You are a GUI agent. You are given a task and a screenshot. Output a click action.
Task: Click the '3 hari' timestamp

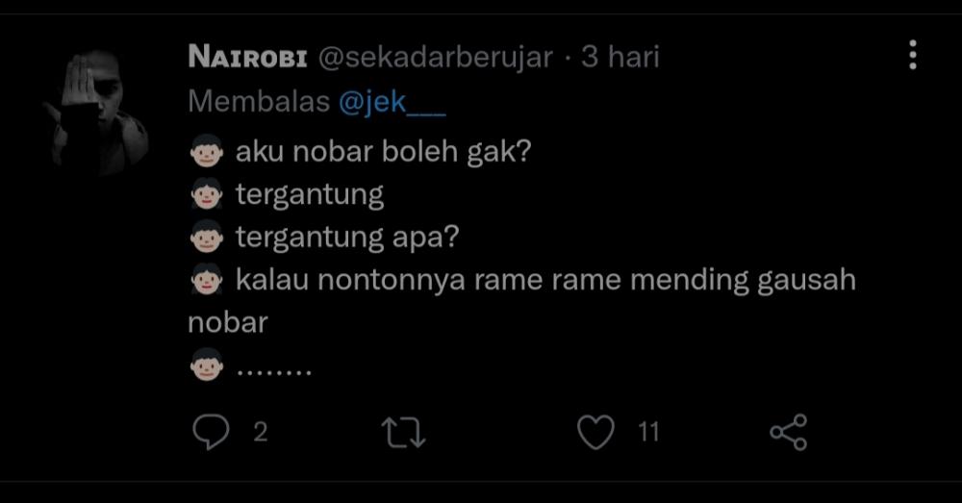coord(620,57)
